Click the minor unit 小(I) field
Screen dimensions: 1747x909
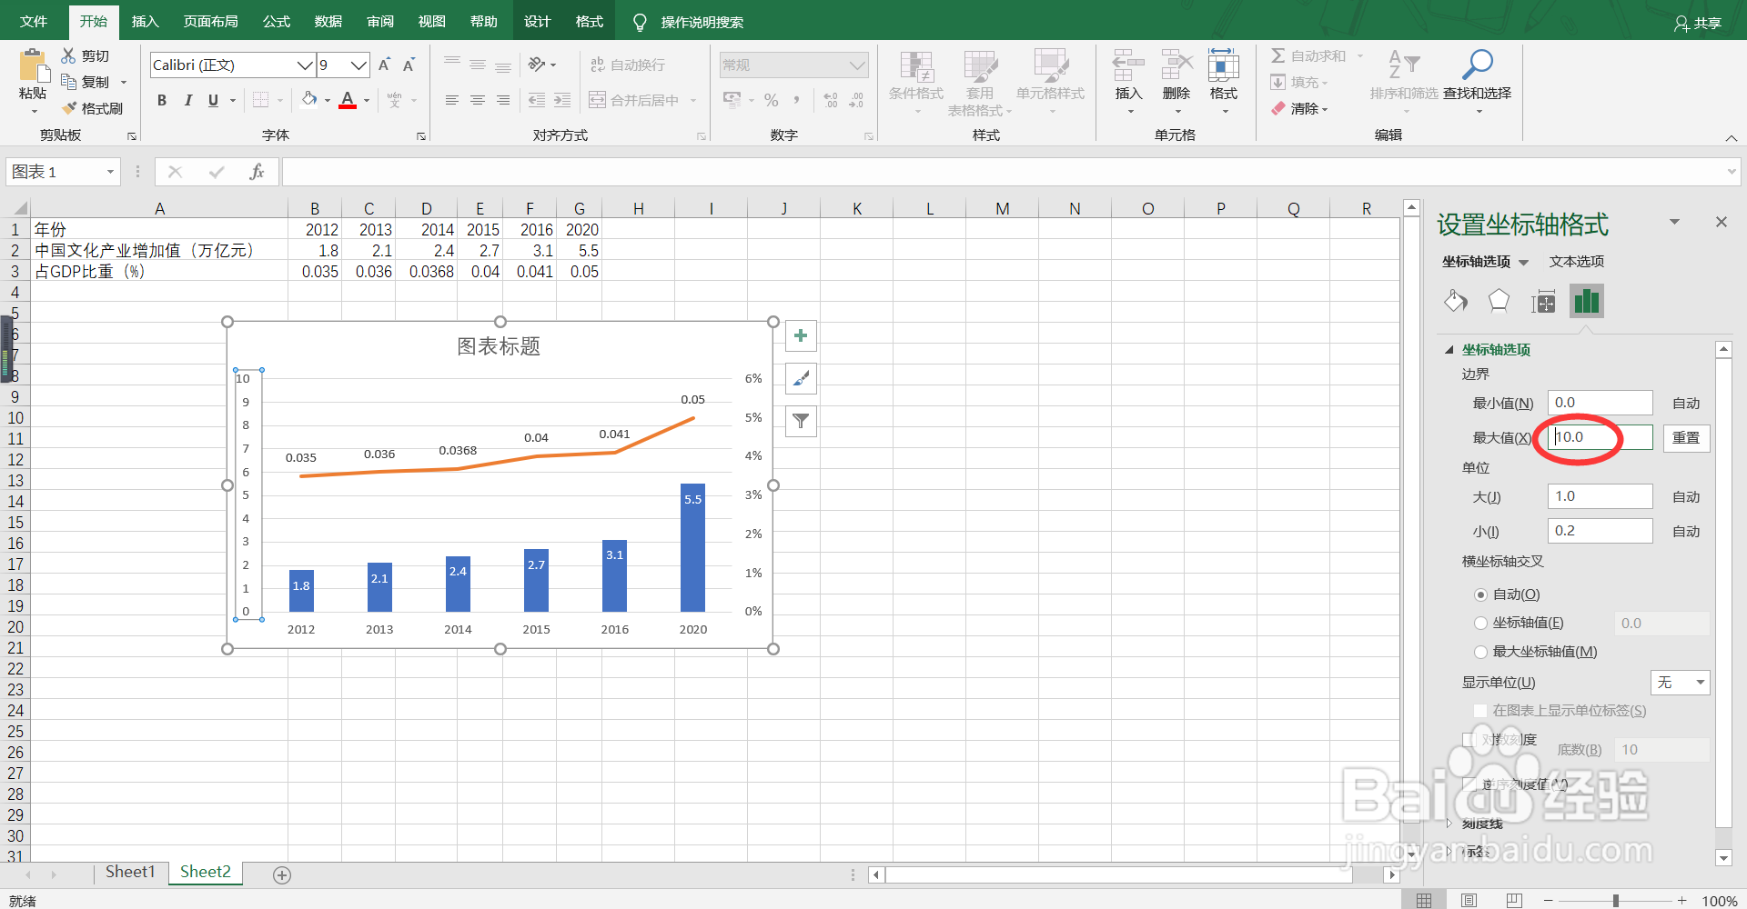pos(1600,531)
